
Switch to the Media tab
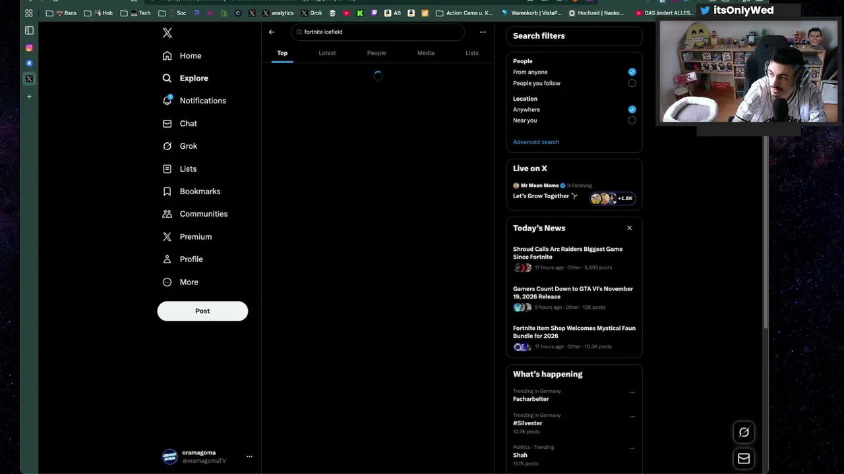[426, 53]
